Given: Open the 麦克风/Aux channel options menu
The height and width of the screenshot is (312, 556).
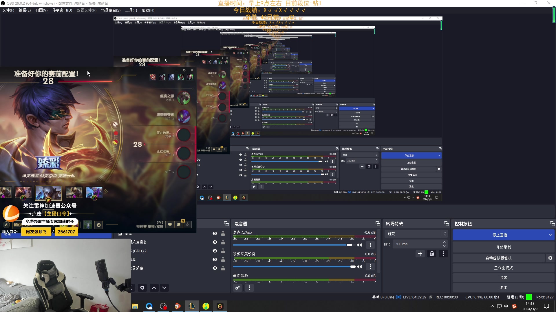Looking at the screenshot, I should coord(370,245).
